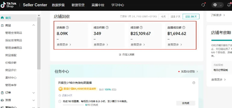Select the 过去 28 天 time range tab
This screenshot has height=108, width=232.
click(x=191, y=17)
